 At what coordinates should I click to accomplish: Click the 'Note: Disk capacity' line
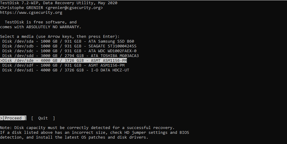pos(87,128)
